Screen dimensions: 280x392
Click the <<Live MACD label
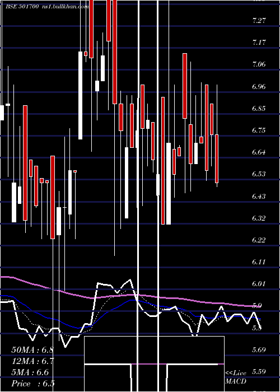pos(236,377)
